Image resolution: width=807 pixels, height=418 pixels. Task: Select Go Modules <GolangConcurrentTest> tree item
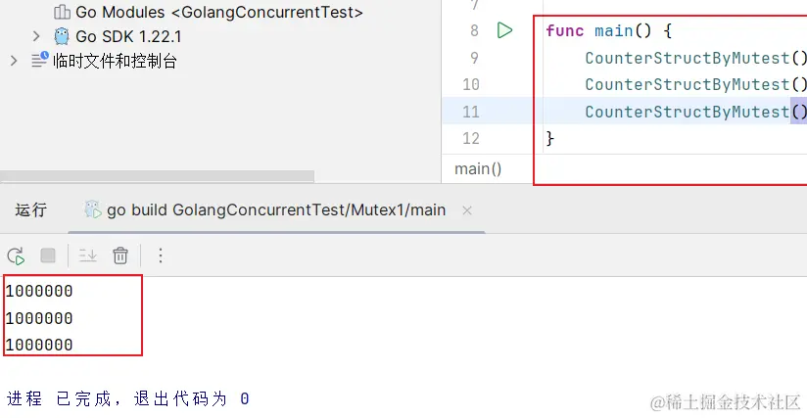point(218,13)
